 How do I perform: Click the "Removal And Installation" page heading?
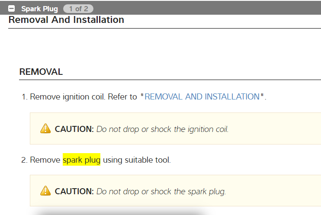(66, 20)
